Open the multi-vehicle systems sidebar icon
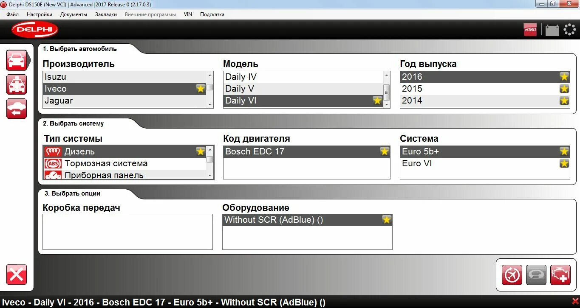The width and height of the screenshot is (580, 308). pos(17,84)
